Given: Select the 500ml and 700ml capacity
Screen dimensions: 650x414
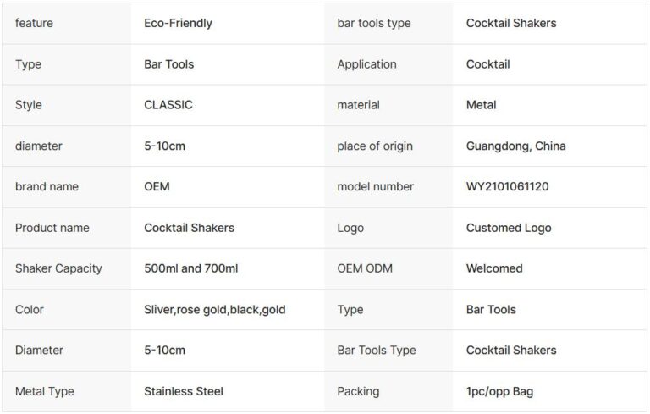Looking at the screenshot, I should pyautogui.click(x=191, y=268).
